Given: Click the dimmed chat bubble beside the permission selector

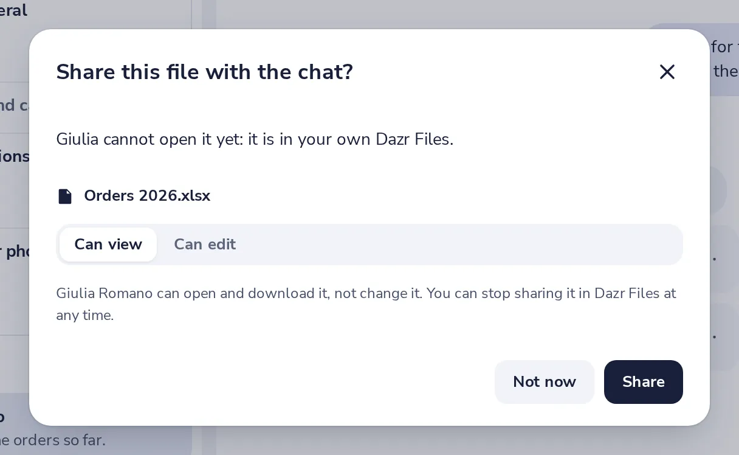Looking at the screenshot, I should [x=724, y=259].
